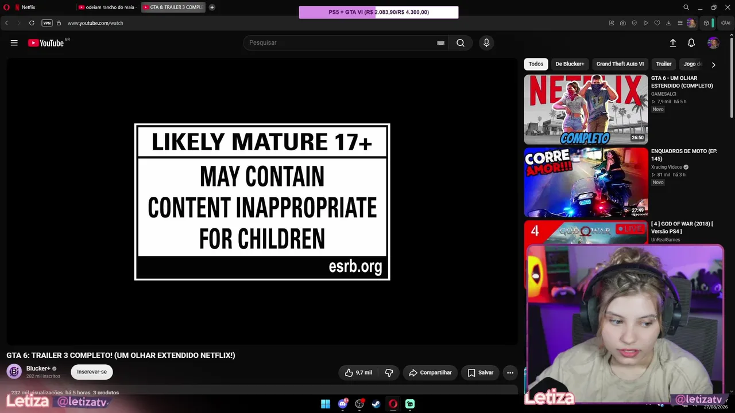Viewport: 735px width, 413px height.
Task: Open the Blucker+ channel name link
Action: (x=38, y=368)
